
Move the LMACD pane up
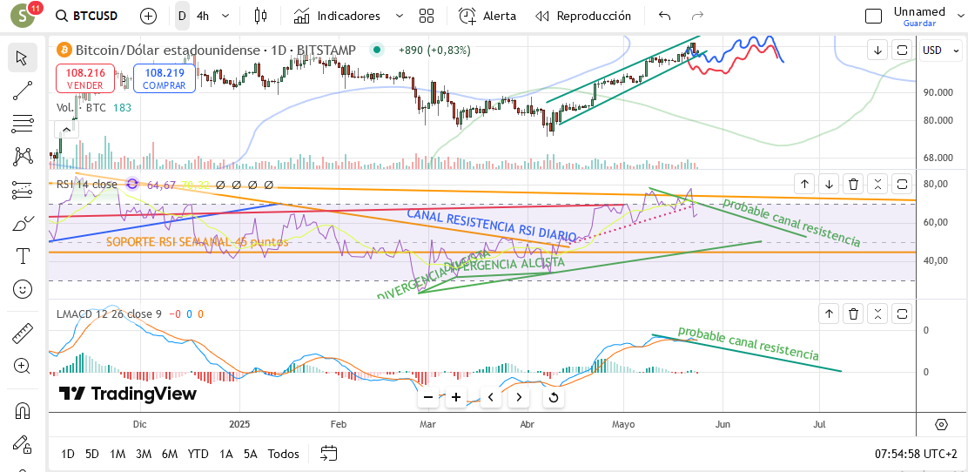pyautogui.click(x=829, y=314)
